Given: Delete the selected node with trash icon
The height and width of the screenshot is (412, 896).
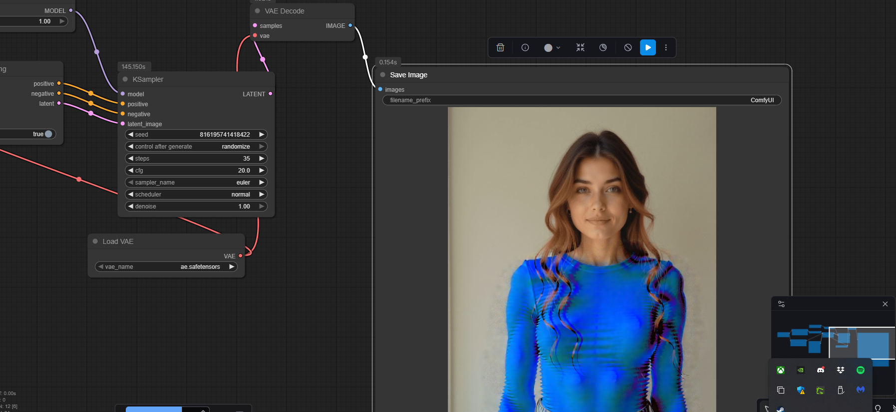Looking at the screenshot, I should (500, 47).
